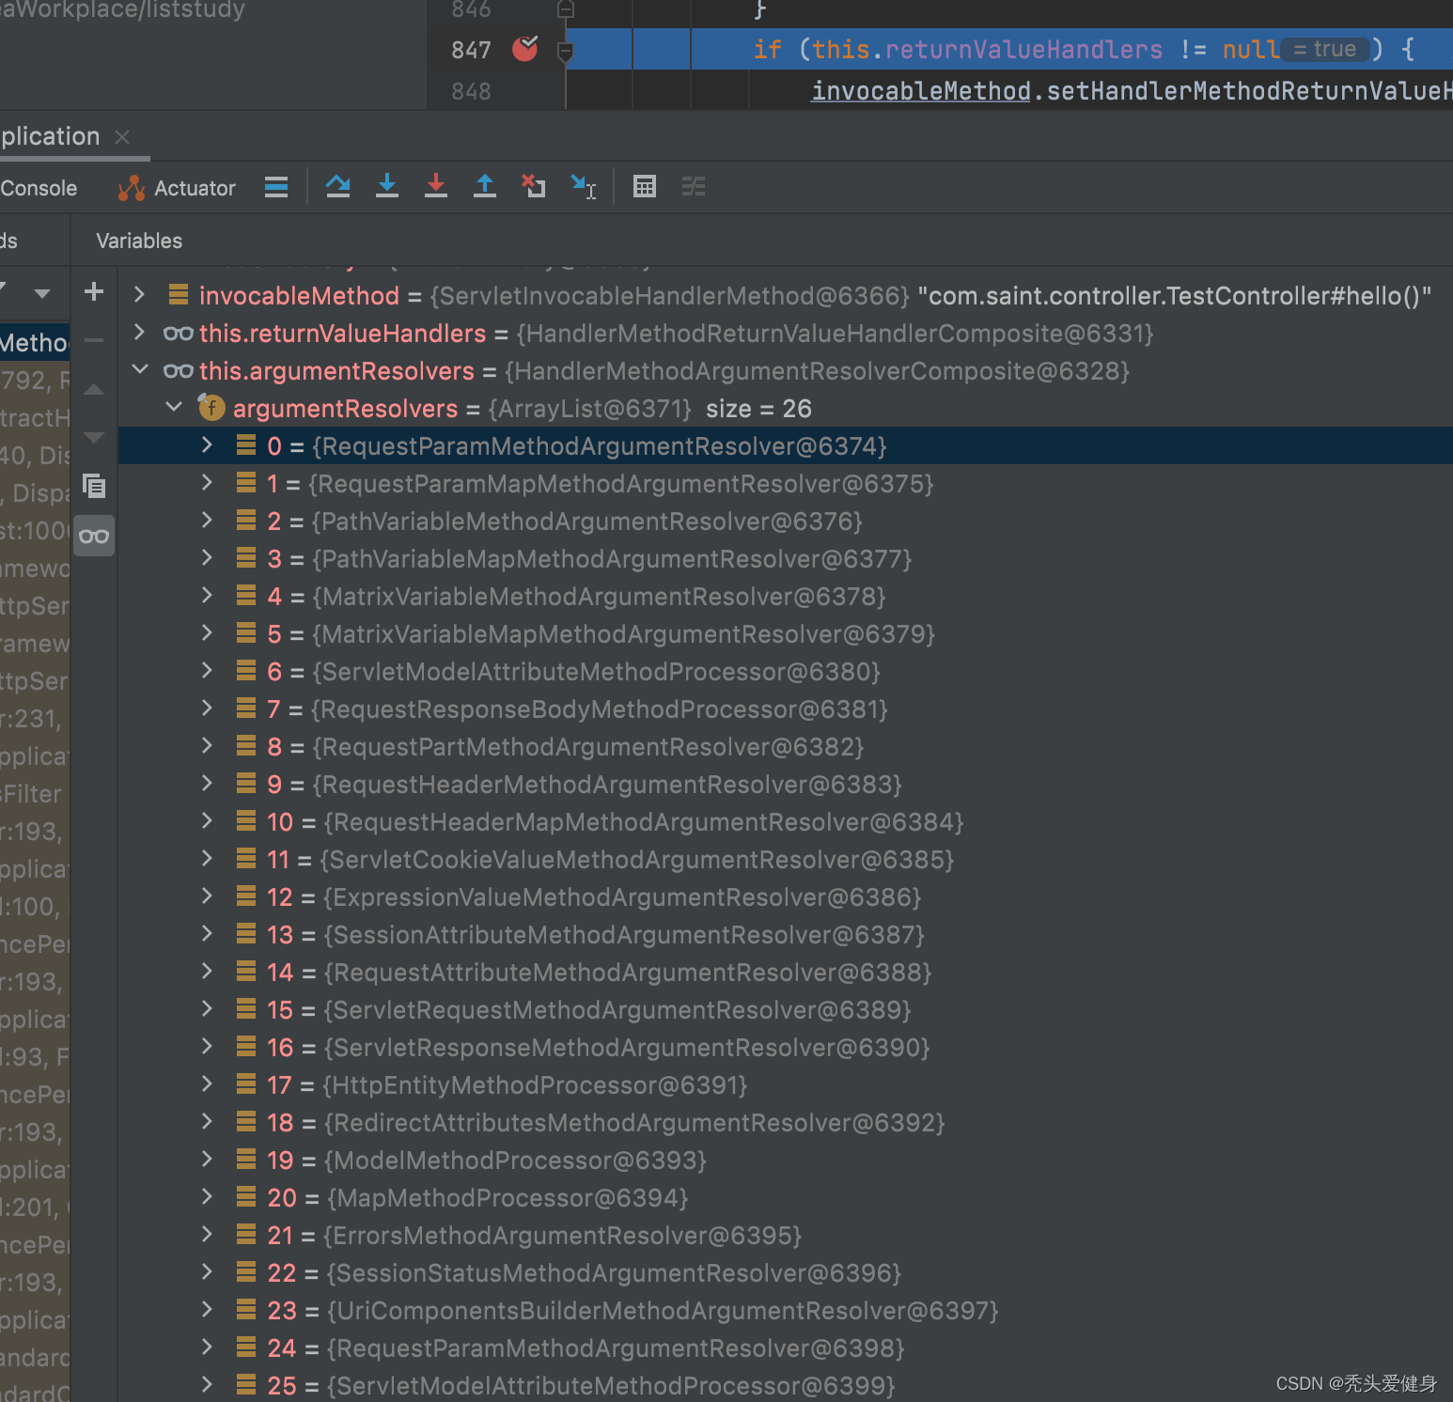Collapse the this.argumentResolvers watch node

coord(140,370)
